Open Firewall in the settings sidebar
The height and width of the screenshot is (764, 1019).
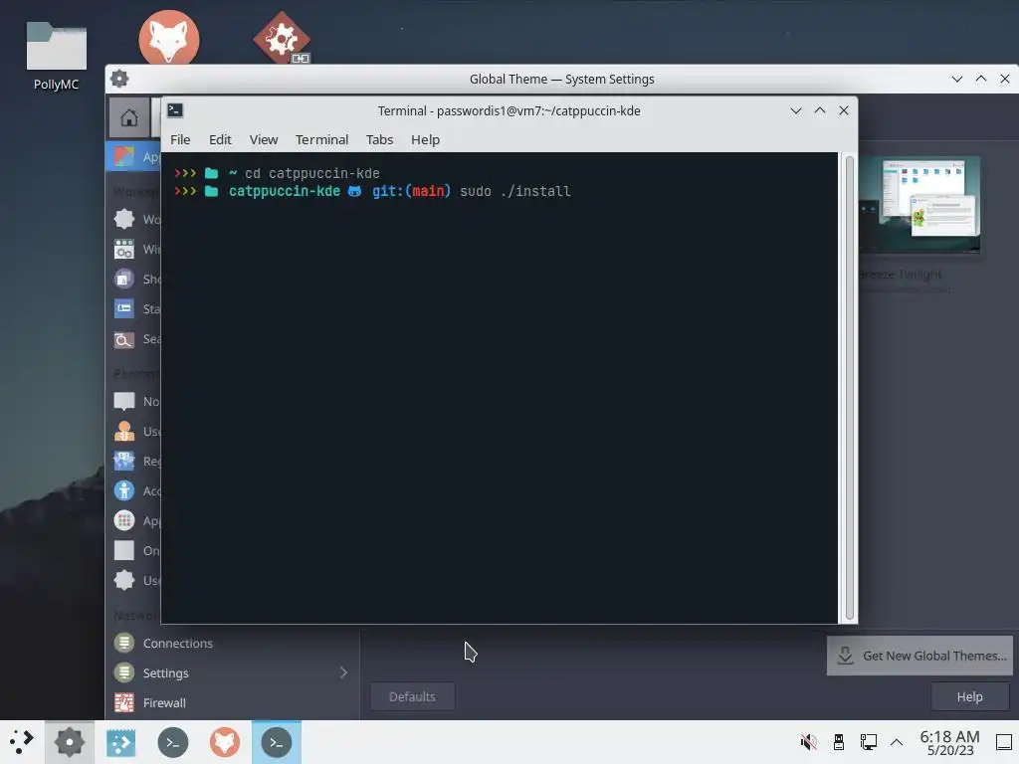tap(232, 703)
